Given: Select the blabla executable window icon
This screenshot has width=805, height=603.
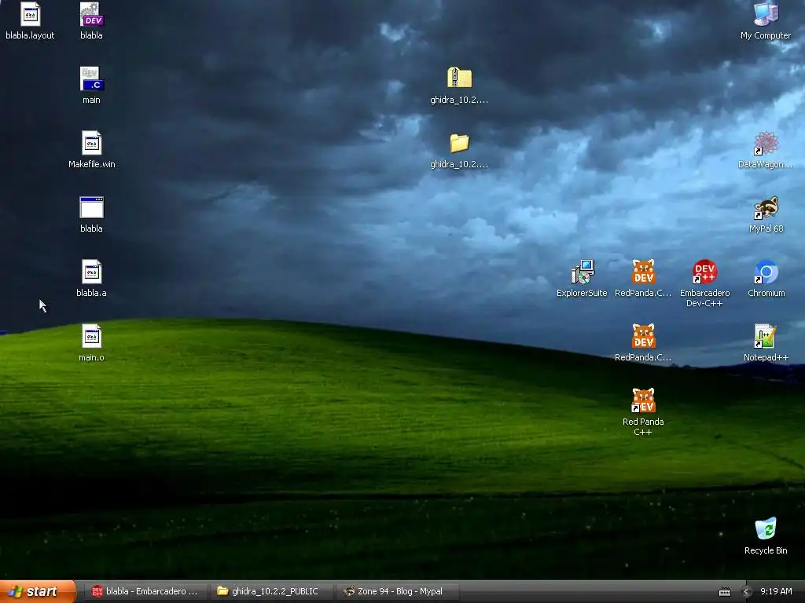Looking at the screenshot, I should coord(91,207).
